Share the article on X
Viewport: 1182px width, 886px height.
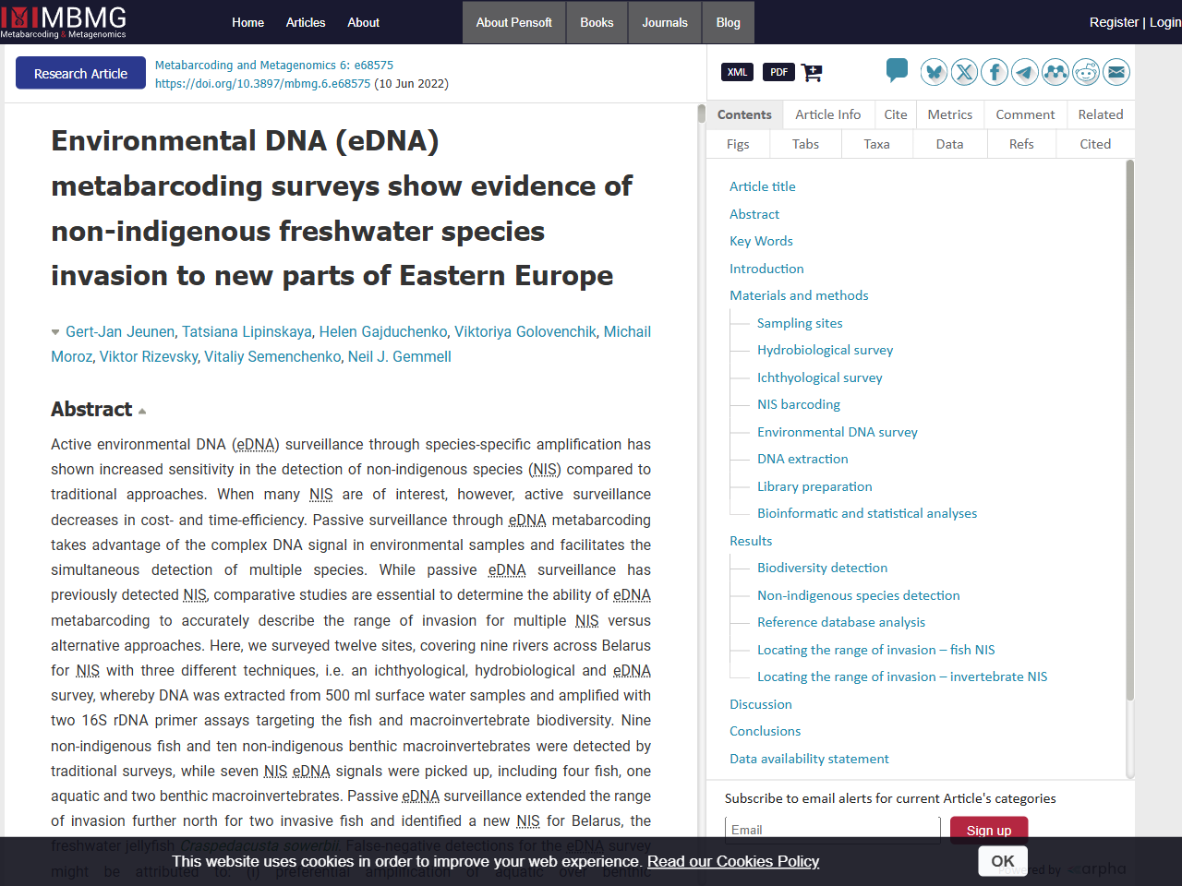964,72
